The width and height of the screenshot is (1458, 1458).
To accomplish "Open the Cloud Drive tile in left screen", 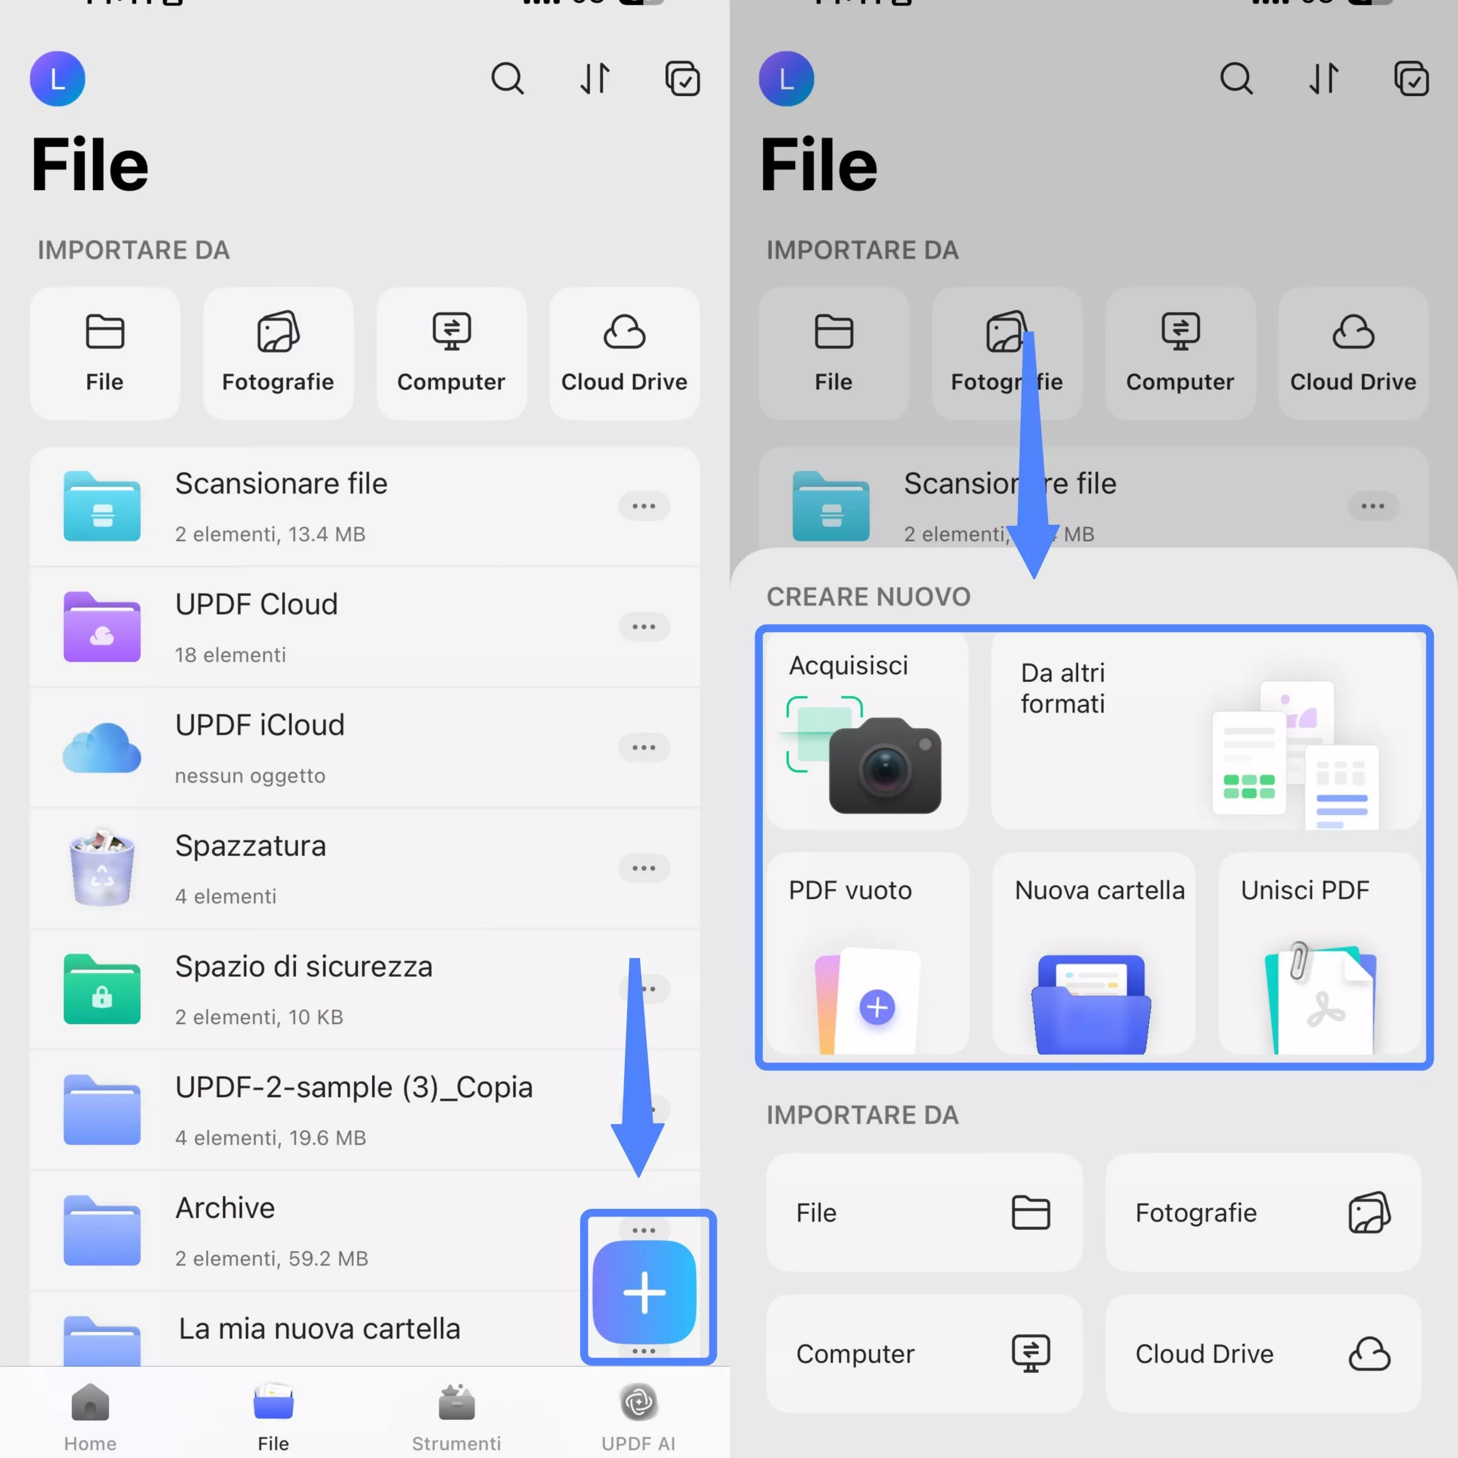I will point(624,353).
